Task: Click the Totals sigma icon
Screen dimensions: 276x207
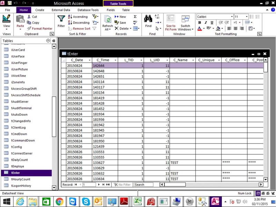Action: tap(135, 17)
